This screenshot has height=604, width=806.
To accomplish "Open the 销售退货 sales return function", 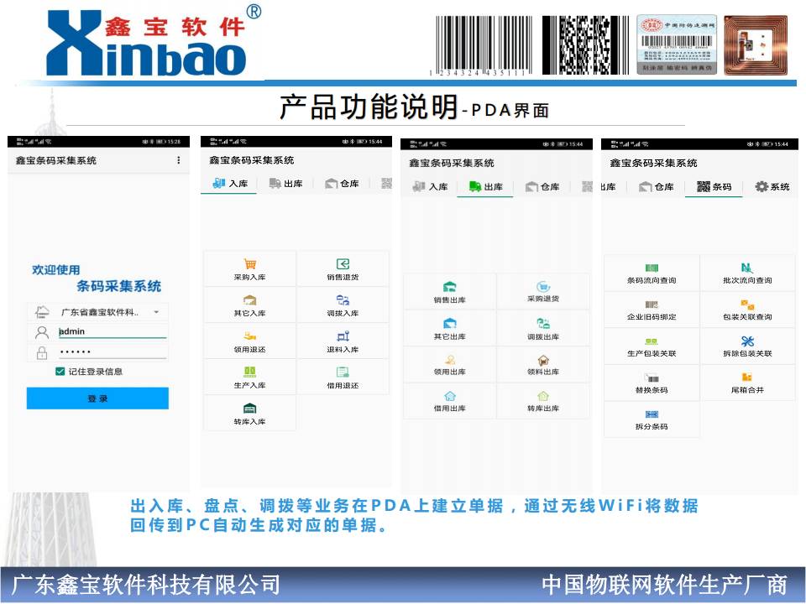I will tap(343, 268).
